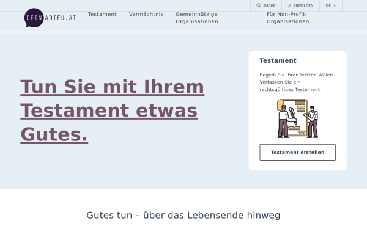This screenshot has height=229, width=367.
Task: Click the chevron beside DE
Action: pos(335,5)
